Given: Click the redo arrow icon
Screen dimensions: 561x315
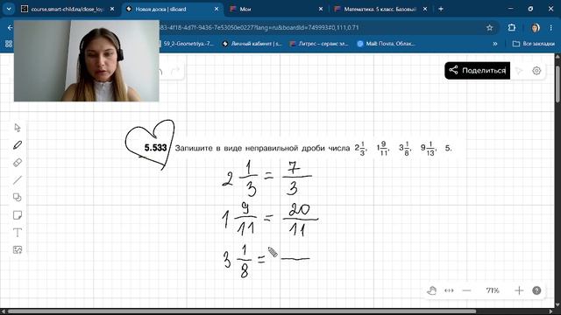Looking at the screenshot, I should pos(175,71).
